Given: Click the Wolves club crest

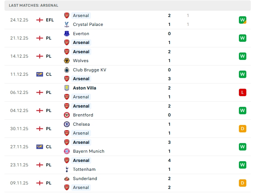Looking at the screenshot, I should click(x=67, y=61).
